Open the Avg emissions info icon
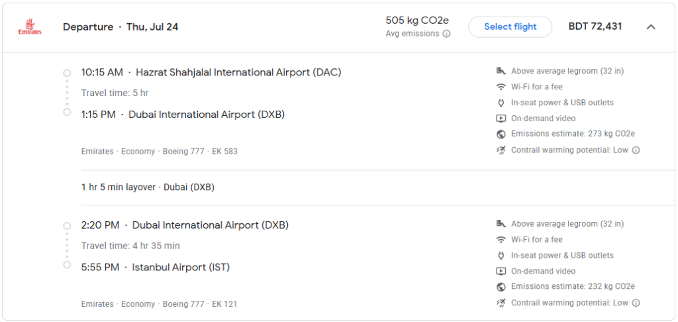 point(446,34)
